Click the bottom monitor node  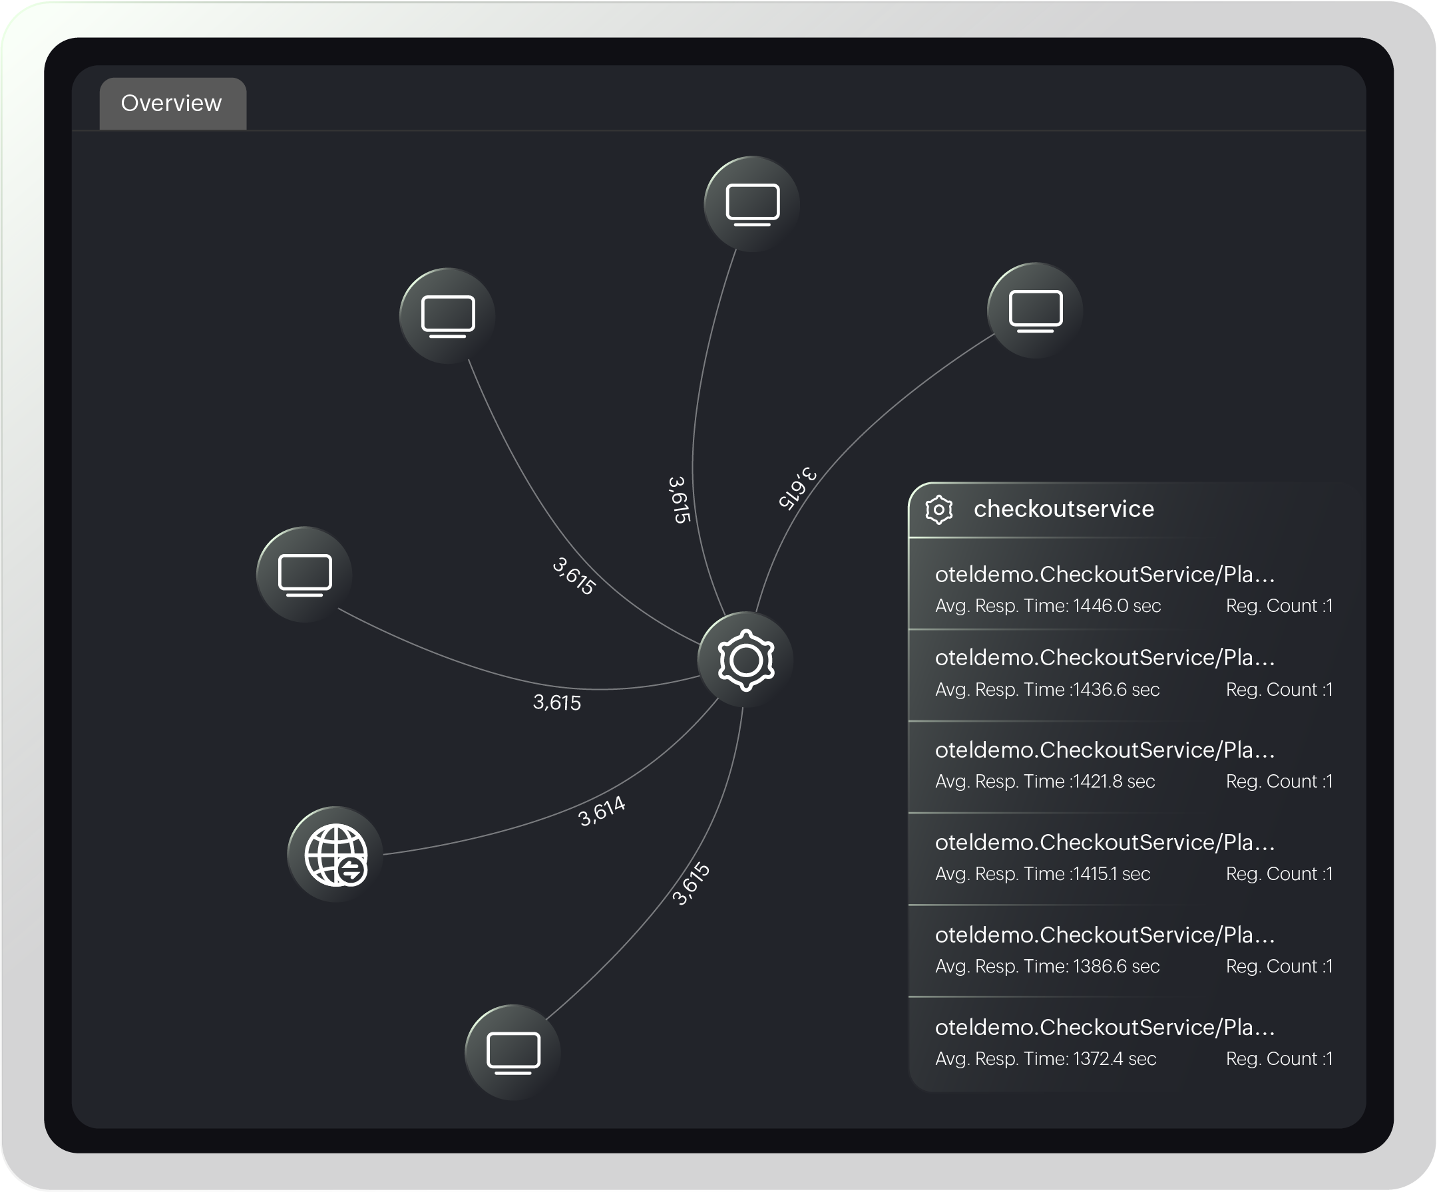[513, 1052]
